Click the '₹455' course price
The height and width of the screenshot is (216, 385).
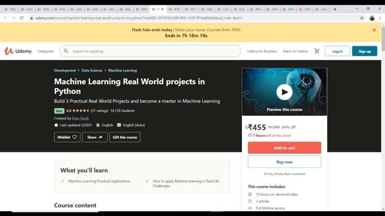(257, 127)
